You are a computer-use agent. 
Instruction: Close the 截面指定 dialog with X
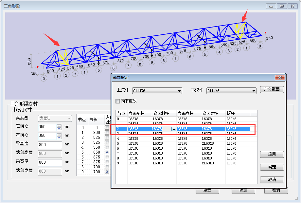[280, 78]
